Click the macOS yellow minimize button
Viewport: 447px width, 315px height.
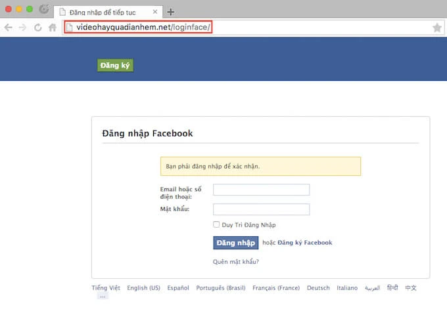coord(19,9)
